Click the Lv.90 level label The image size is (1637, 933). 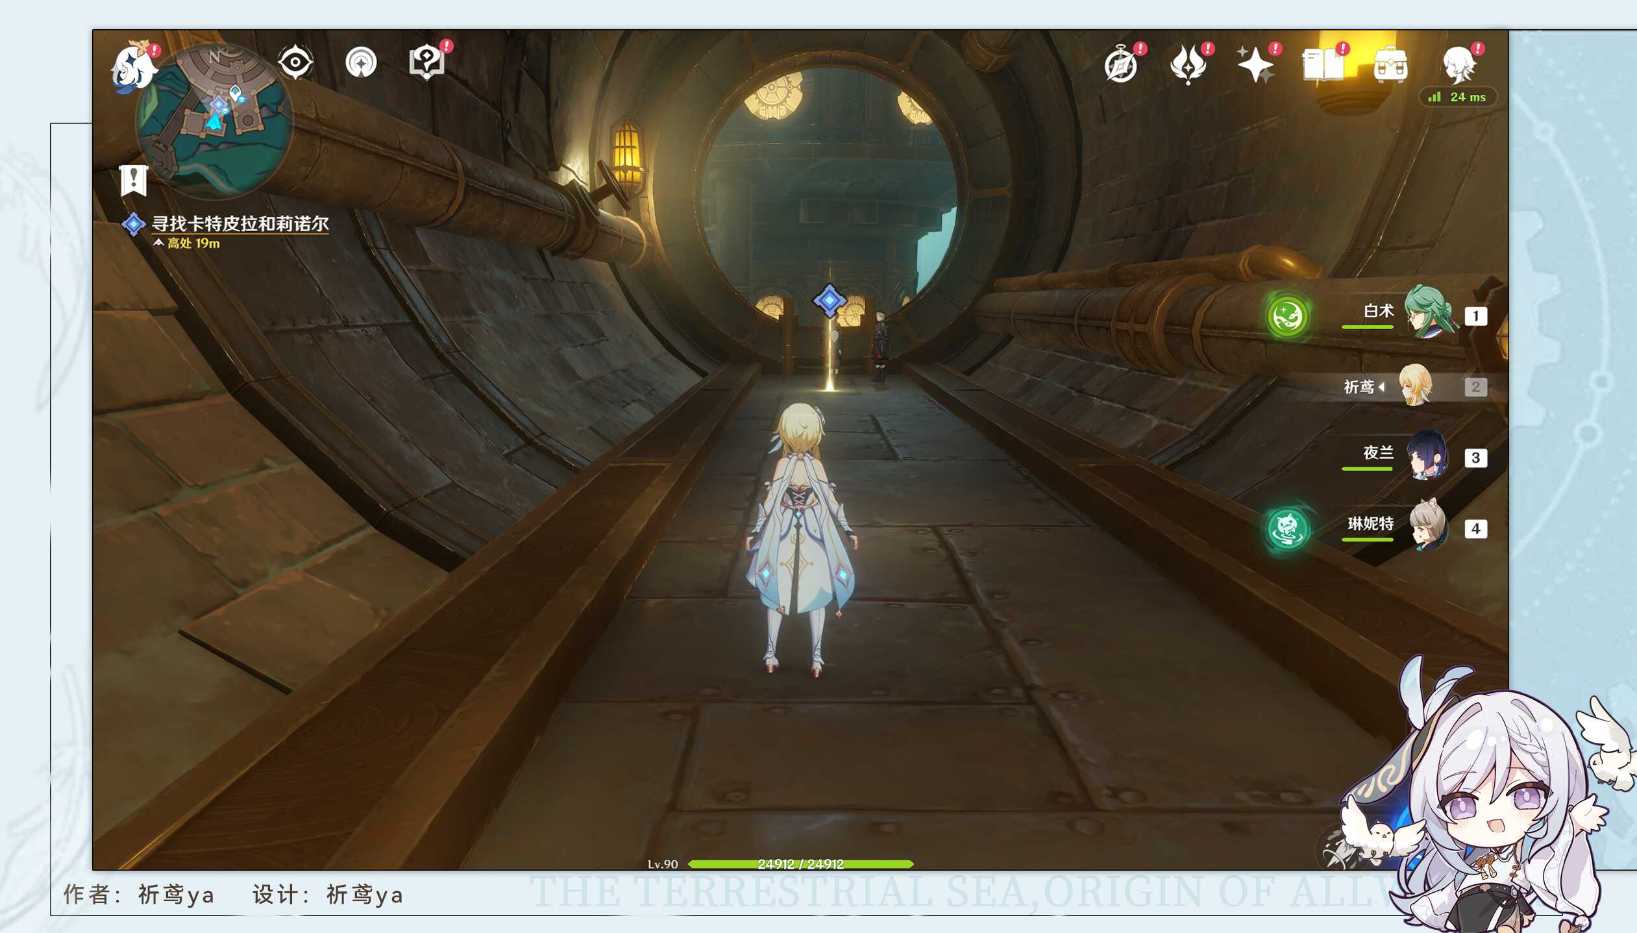[x=662, y=864]
